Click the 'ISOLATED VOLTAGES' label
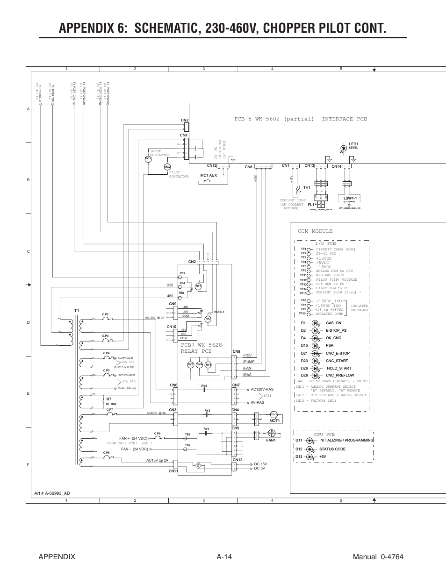Image resolution: width=446 pixels, height=577 pixels. [360, 308]
